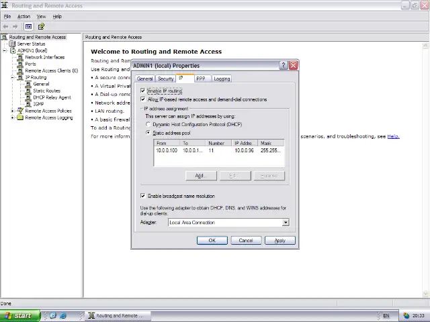The width and height of the screenshot is (430, 322).
Task: Click the Remote Access Logging folder icon
Action: point(20,118)
